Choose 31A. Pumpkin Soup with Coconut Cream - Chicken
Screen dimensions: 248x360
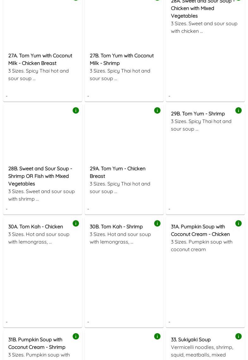pos(200,230)
